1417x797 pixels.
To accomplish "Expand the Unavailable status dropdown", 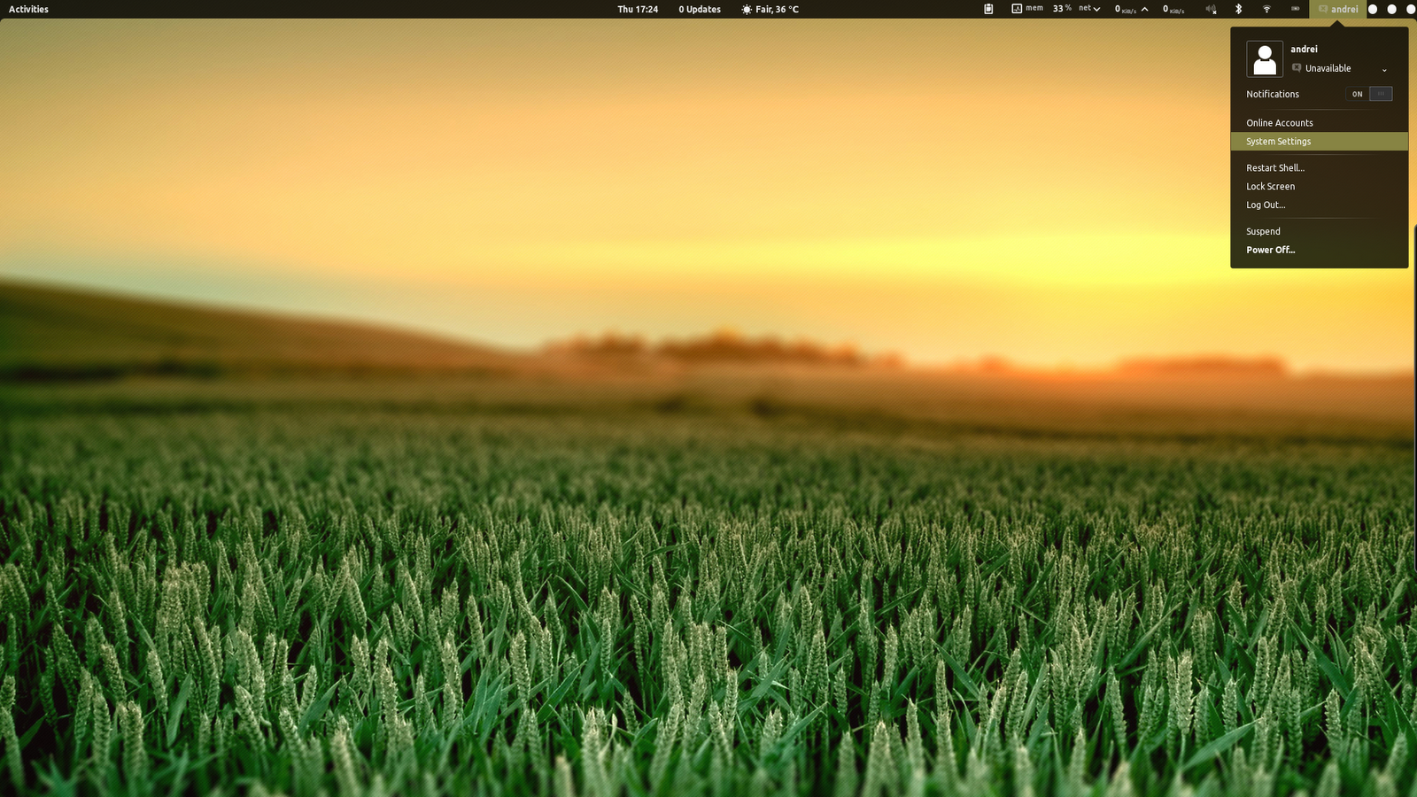I will [x=1385, y=68].
